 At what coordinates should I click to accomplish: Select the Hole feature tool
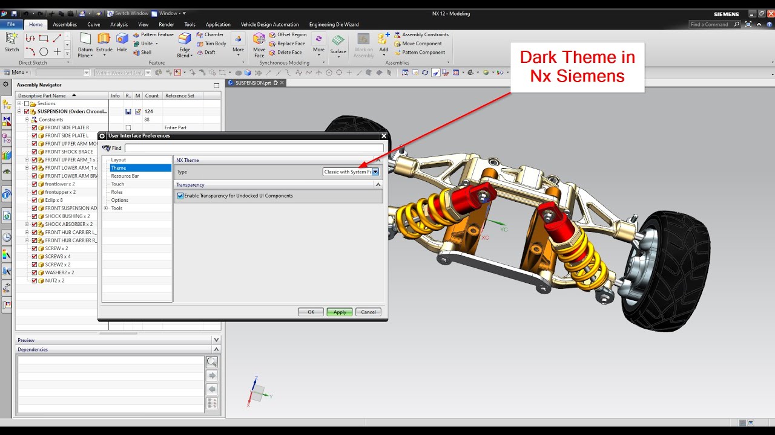point(122,42)
